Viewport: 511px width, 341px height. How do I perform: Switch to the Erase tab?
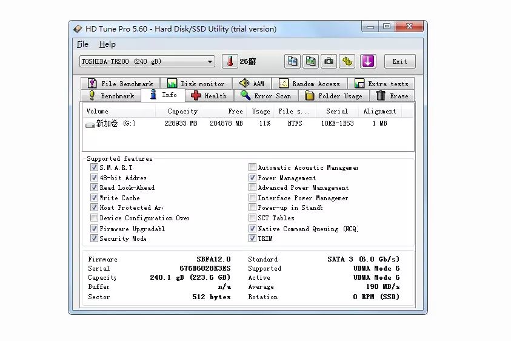point(392,96)
